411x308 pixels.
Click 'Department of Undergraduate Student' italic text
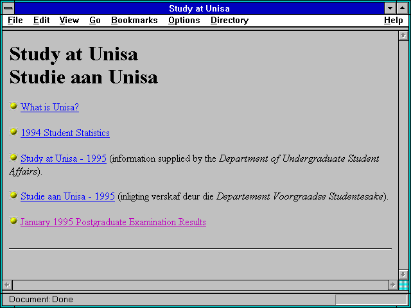299,158
